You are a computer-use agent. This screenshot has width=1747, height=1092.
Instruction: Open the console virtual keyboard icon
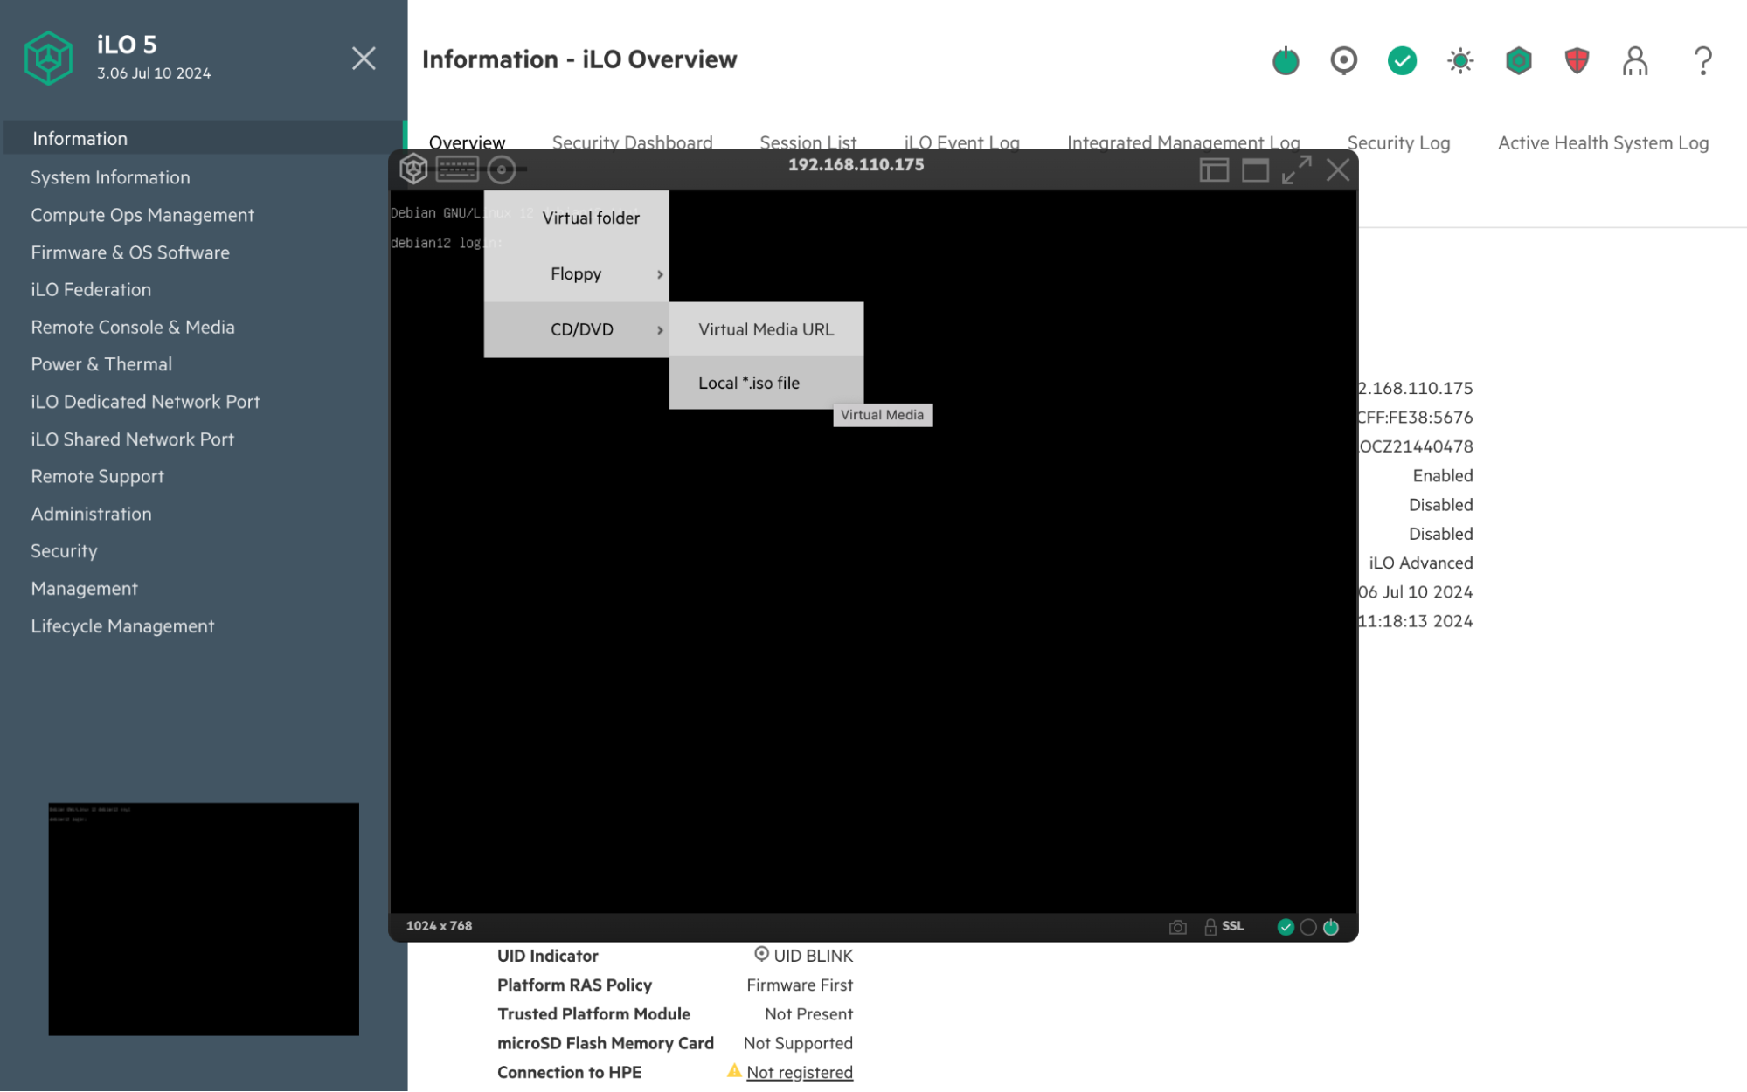(x=457, y=169)
